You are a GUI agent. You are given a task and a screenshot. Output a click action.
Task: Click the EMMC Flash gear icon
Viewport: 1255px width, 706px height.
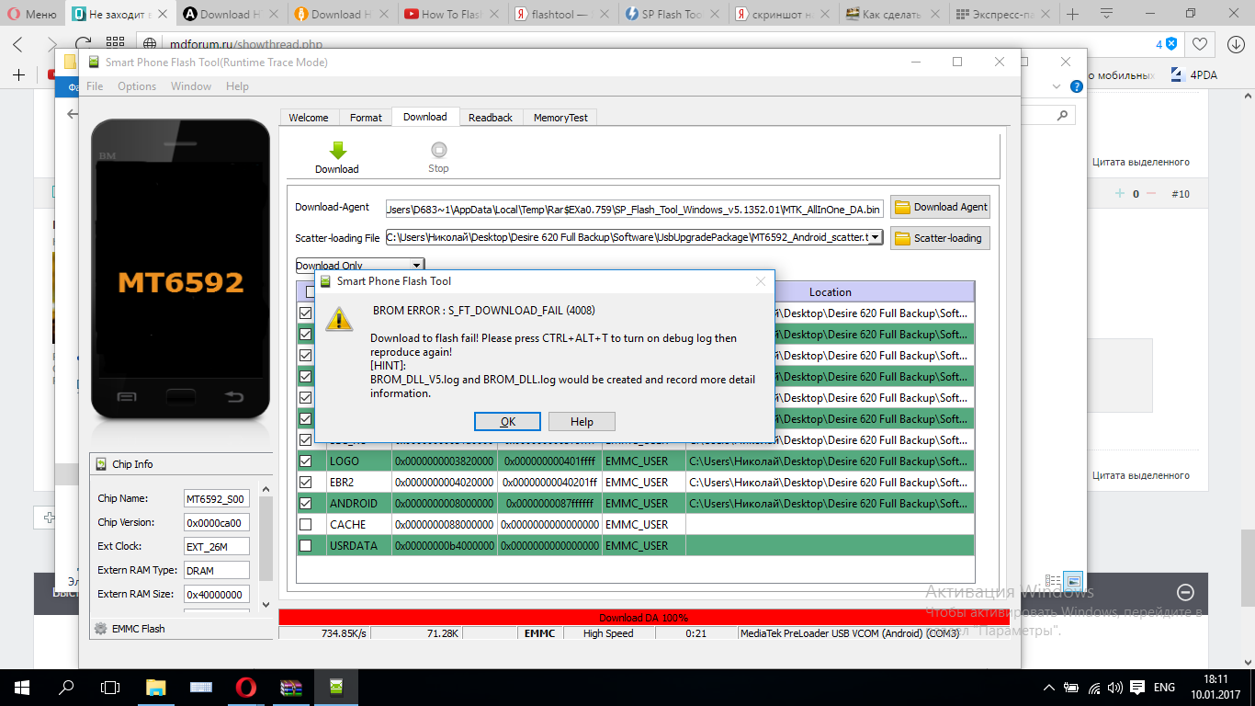pyautogui.click(x=101, y=629)
